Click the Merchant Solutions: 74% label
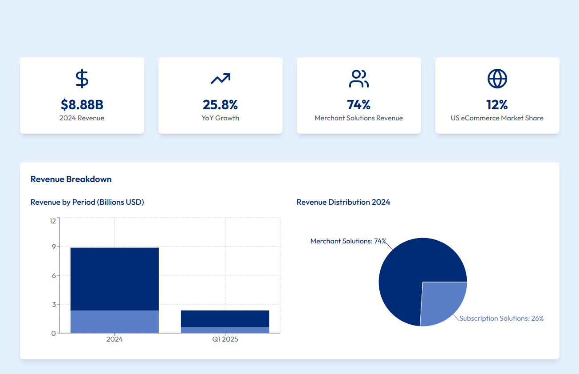Image resolution: width=579 pixels, height=374 pixels. click(348, 241)
